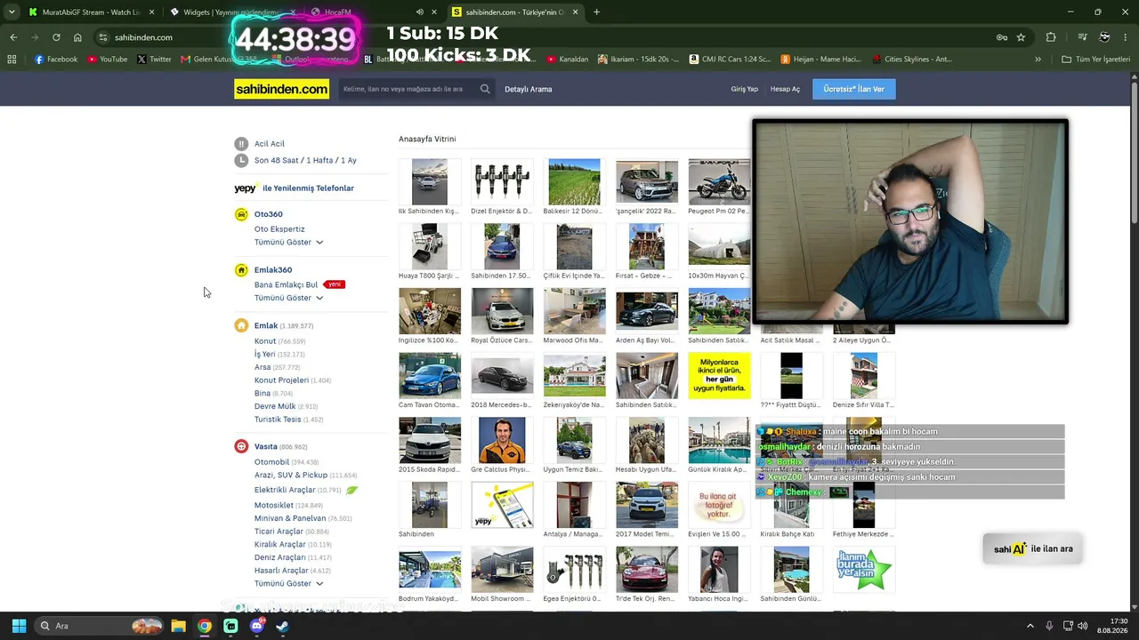Click the search magnifier icon in site header

point(485,89)
